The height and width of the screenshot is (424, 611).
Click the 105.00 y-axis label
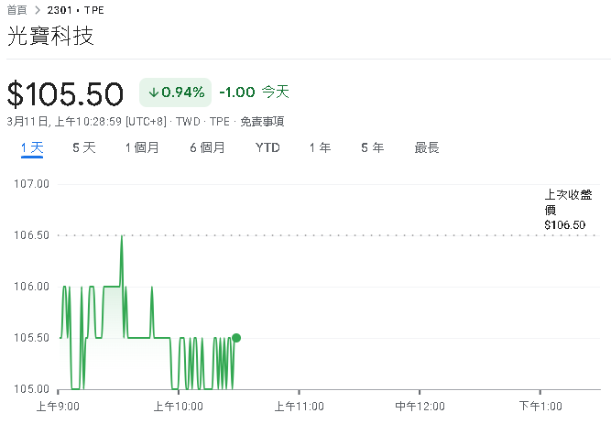click(31, 389)
